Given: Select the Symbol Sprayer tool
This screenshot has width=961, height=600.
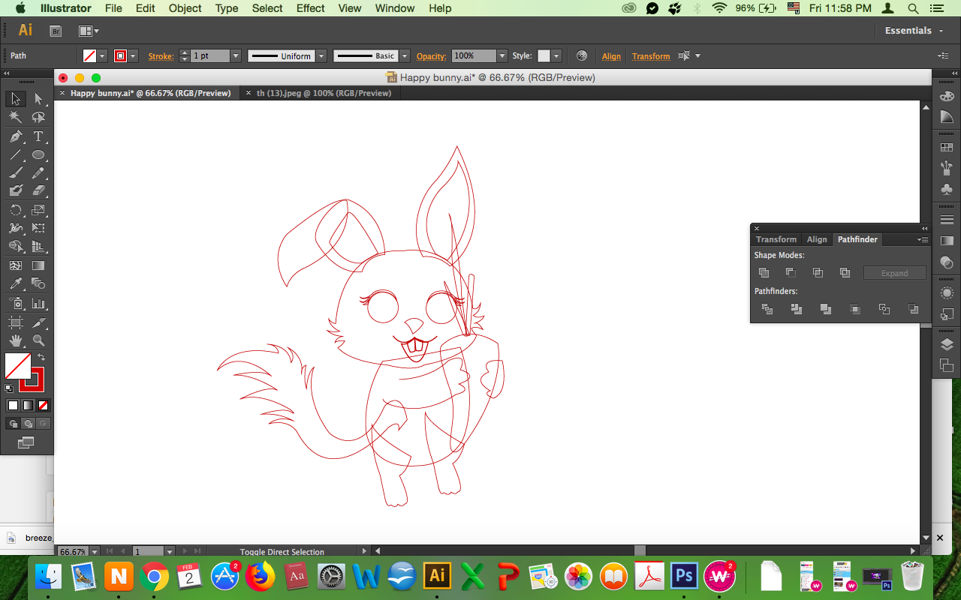Looking at the screenshot, I should click(15, 303).
